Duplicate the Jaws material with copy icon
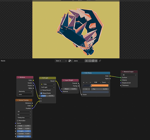This screenshot has height=140, width=150. pos(93,61)
